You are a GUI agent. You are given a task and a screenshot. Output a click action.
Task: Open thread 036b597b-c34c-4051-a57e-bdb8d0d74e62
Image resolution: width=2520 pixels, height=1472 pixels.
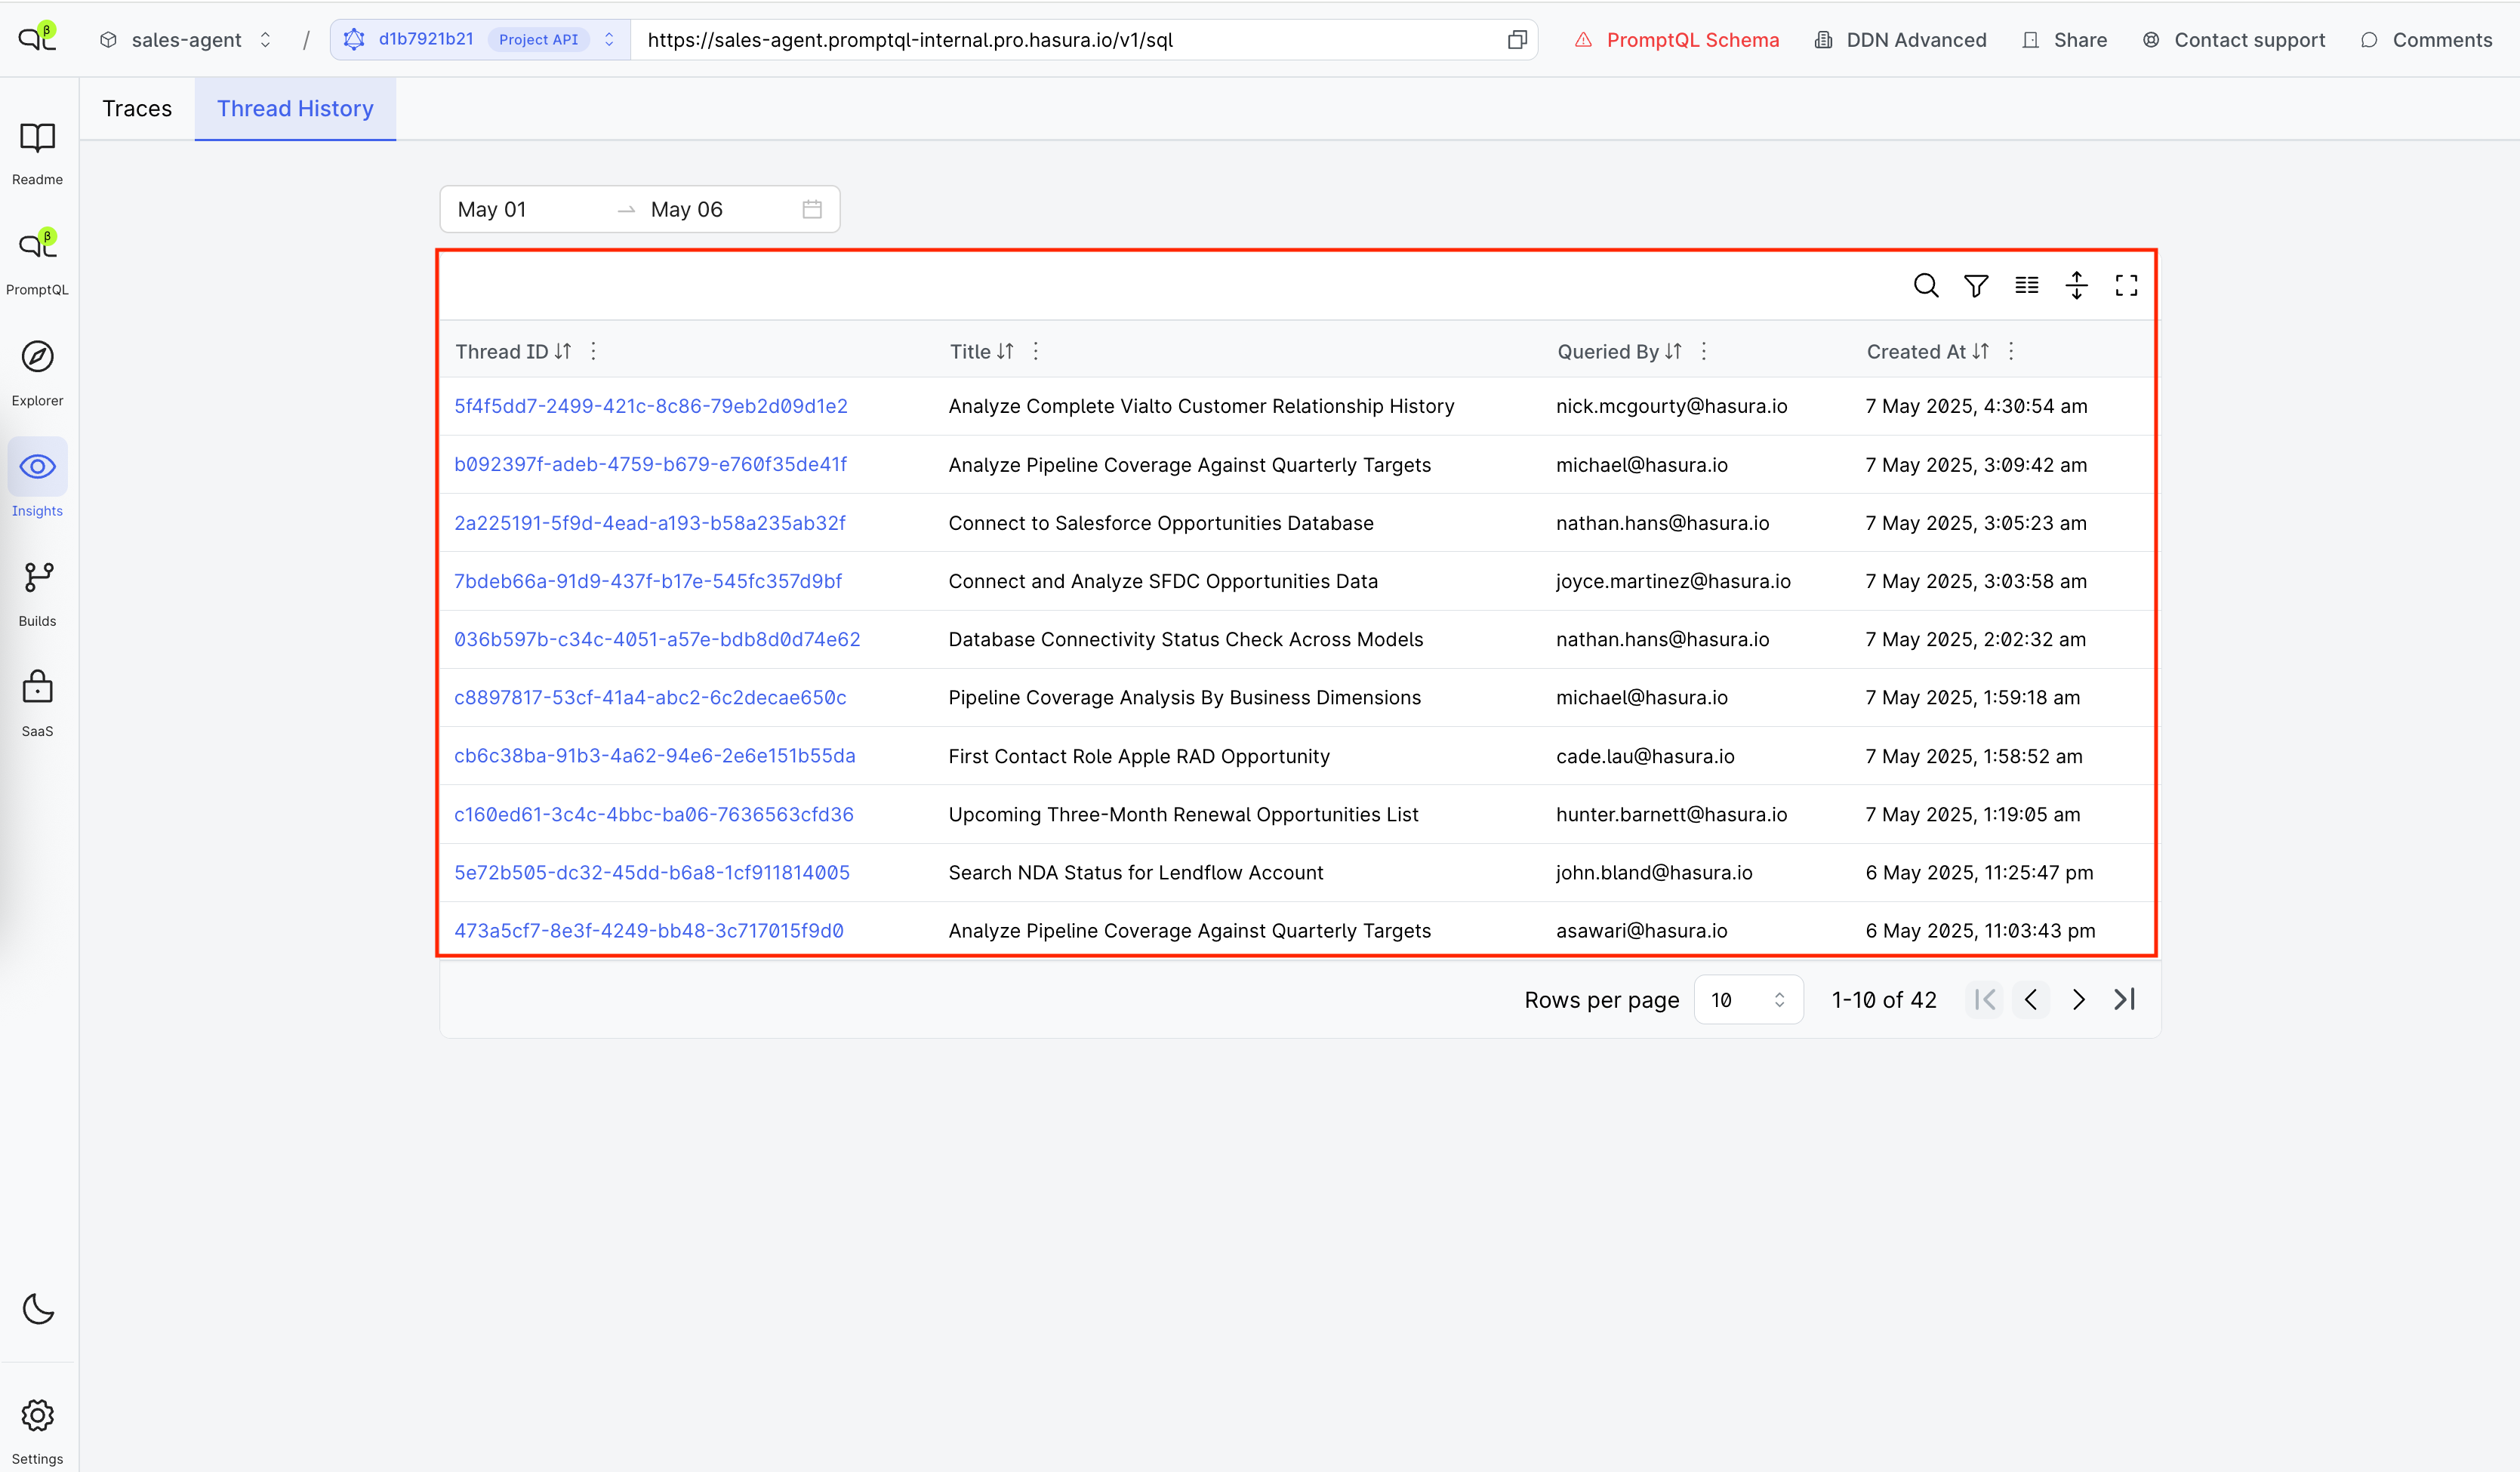657,639
